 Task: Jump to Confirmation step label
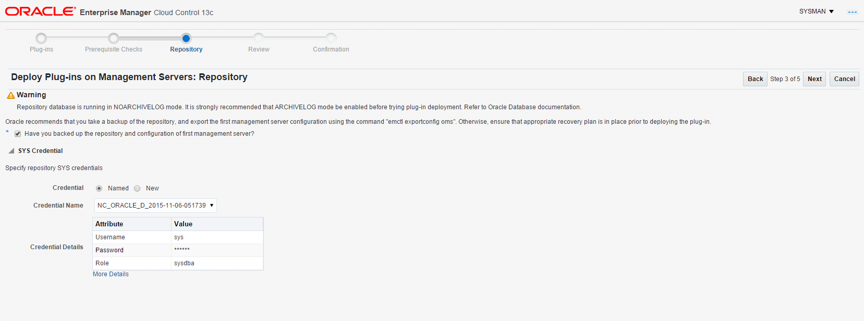[x=331, y=49]
